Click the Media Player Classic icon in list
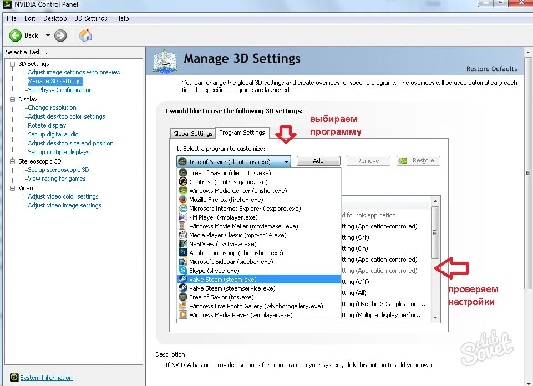Viewport: 533px width, 386px height. coord(183,235)
